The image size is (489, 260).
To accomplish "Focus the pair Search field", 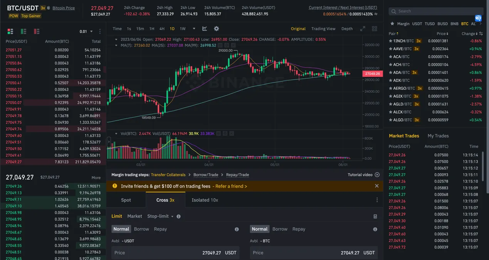I will [x=436, y=11].
